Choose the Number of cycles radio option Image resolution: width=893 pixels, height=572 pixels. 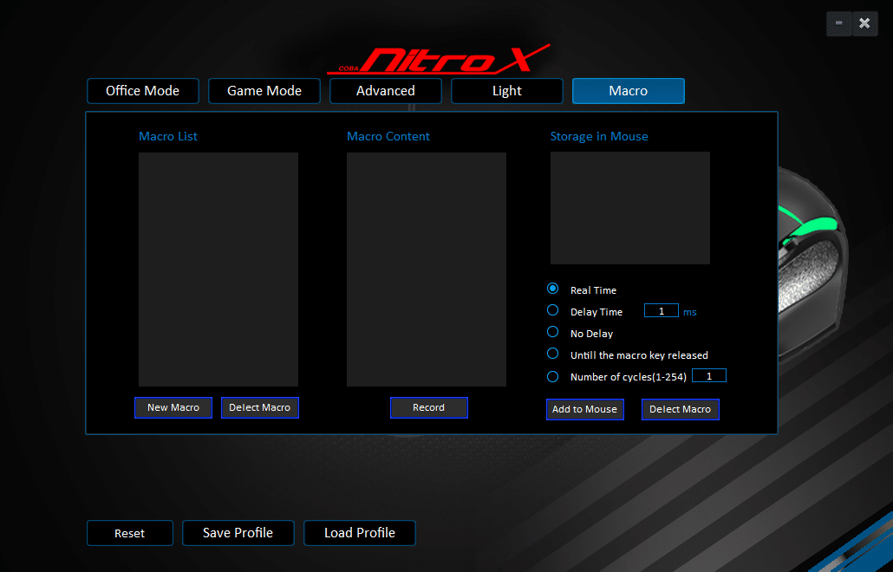coord(553,376)
